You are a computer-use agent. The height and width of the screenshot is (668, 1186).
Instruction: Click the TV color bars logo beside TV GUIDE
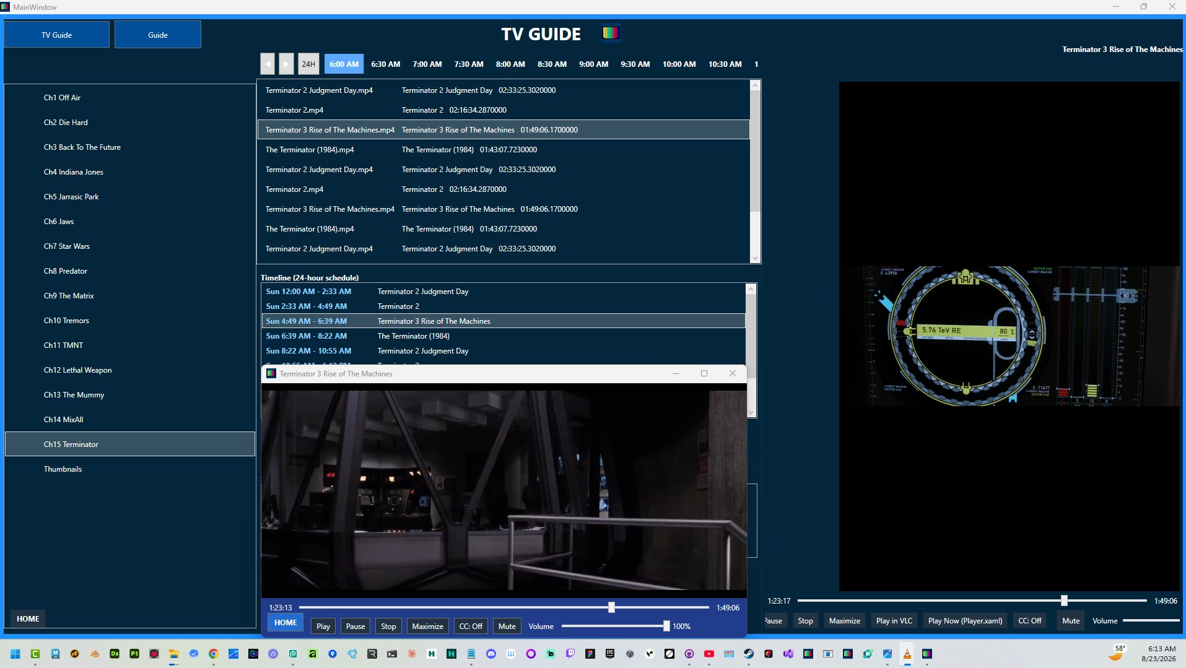[x=611, y=33]
